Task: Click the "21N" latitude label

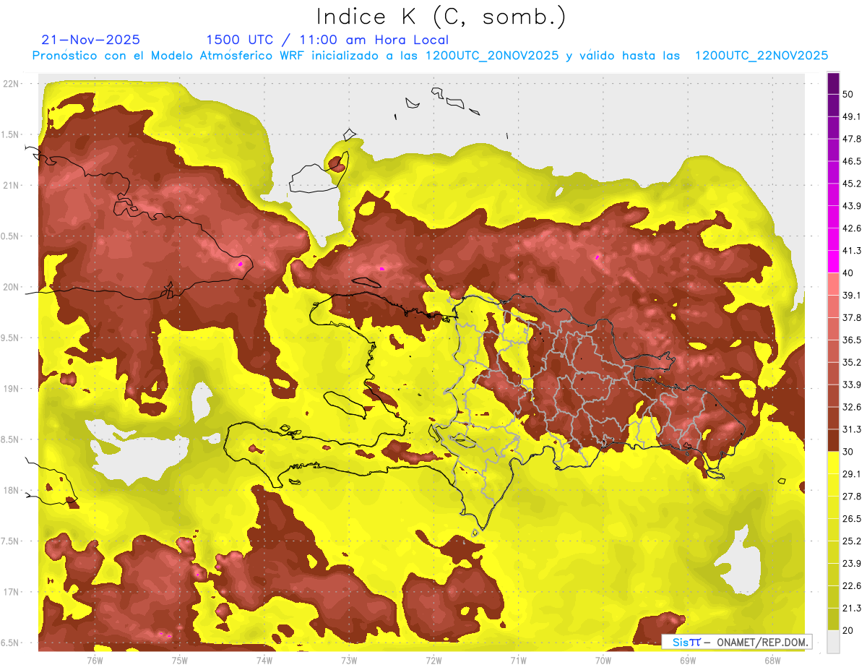Action: (11, 186)
